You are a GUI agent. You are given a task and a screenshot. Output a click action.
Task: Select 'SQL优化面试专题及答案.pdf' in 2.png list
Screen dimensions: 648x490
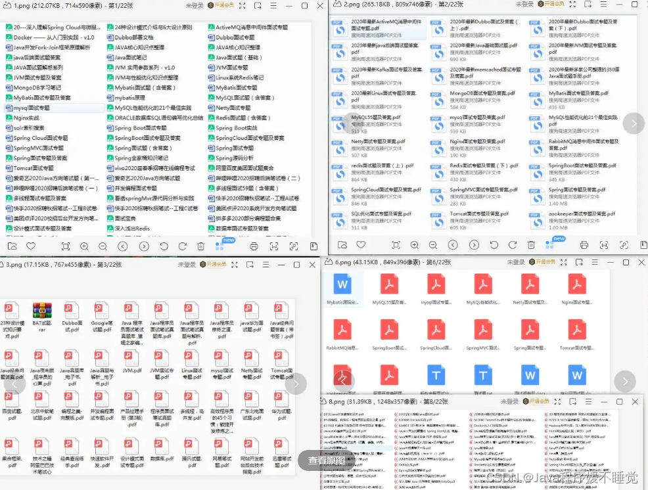373,221
